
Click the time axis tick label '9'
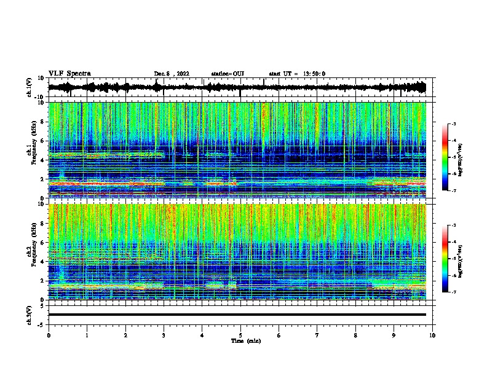(x=394, y=335)
